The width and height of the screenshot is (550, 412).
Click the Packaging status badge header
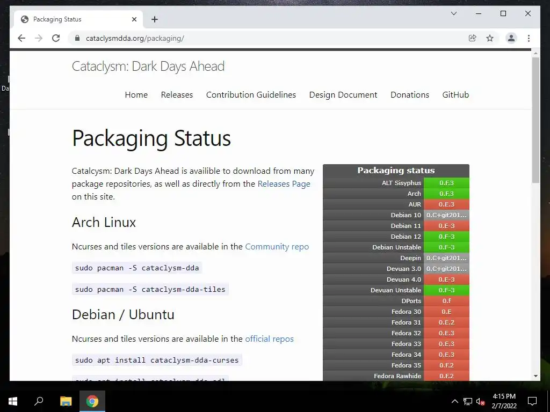point(396,171)
